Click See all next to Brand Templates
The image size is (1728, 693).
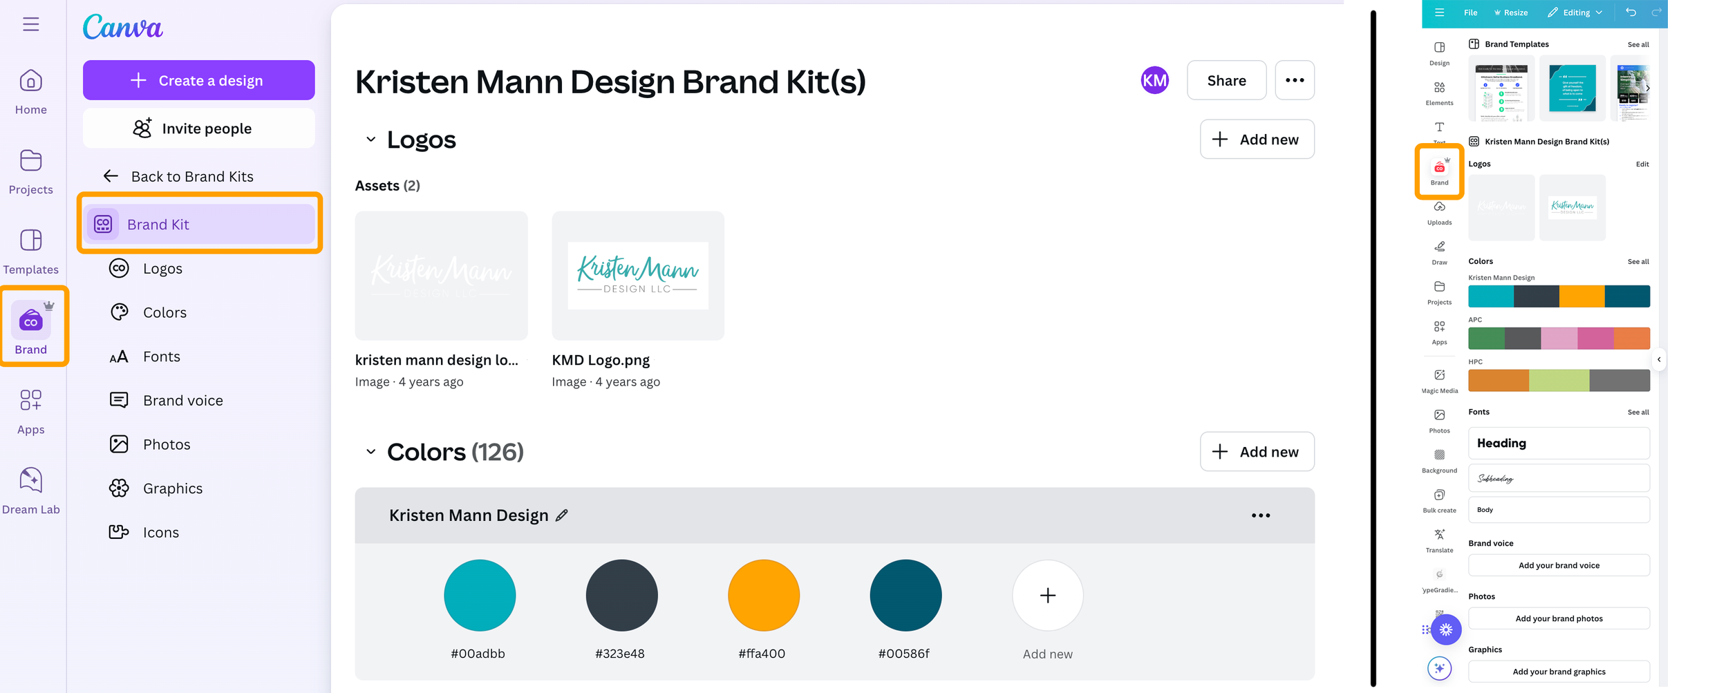(1638, 45)
